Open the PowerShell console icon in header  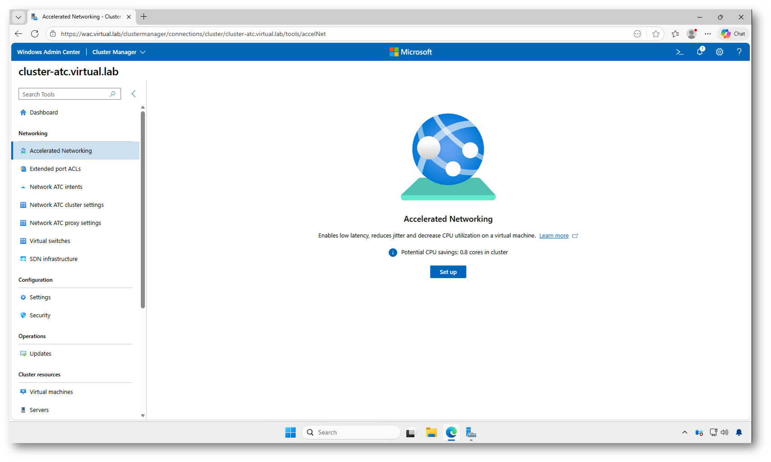pos(679,52)
